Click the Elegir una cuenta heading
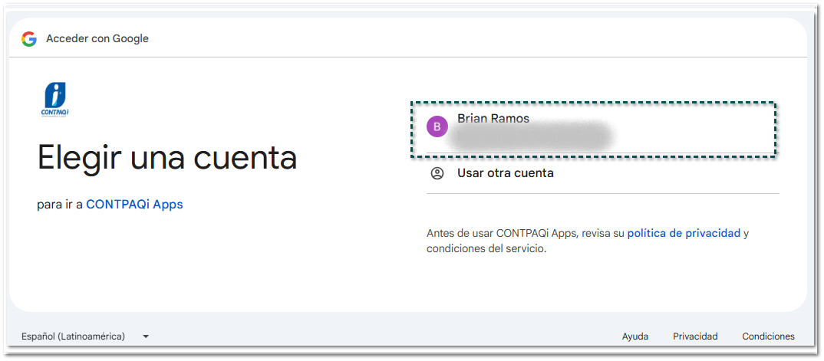 click(167, 157)
